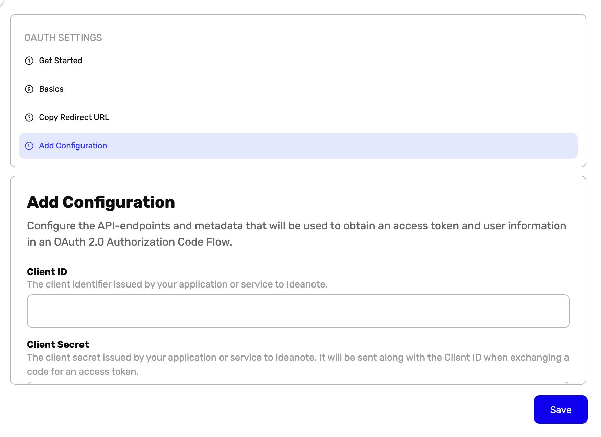Click the circled "3" icon for Copy Redirect URL

(30, 117)
